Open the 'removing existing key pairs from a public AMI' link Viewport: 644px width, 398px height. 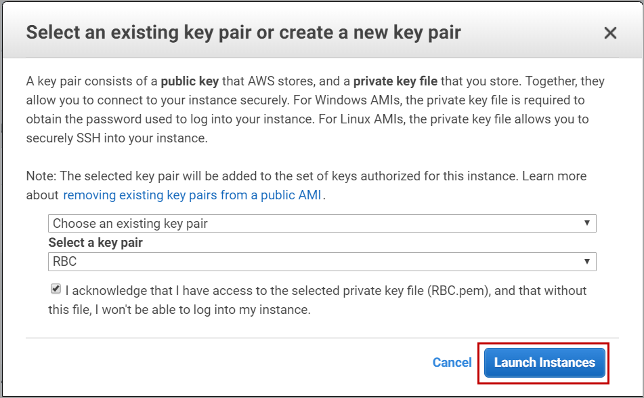coord(194,195)
